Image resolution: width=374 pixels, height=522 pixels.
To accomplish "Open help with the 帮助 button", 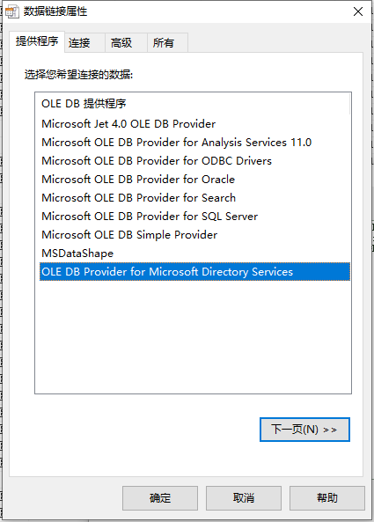I will [x=327, y=498].
